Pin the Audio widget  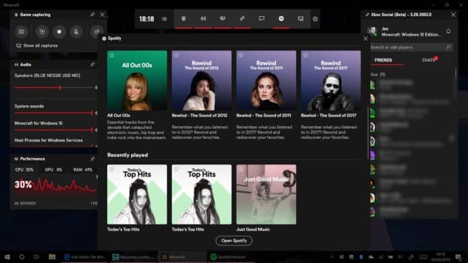coord(92,65)
